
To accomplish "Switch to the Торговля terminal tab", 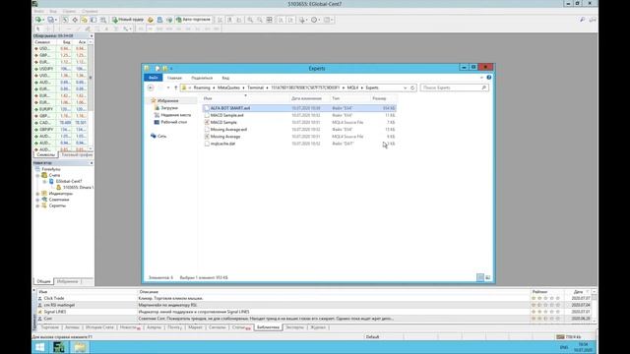I will 50,327.
